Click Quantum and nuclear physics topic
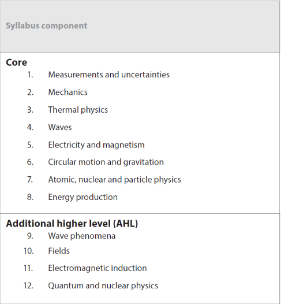 (103, 286)
